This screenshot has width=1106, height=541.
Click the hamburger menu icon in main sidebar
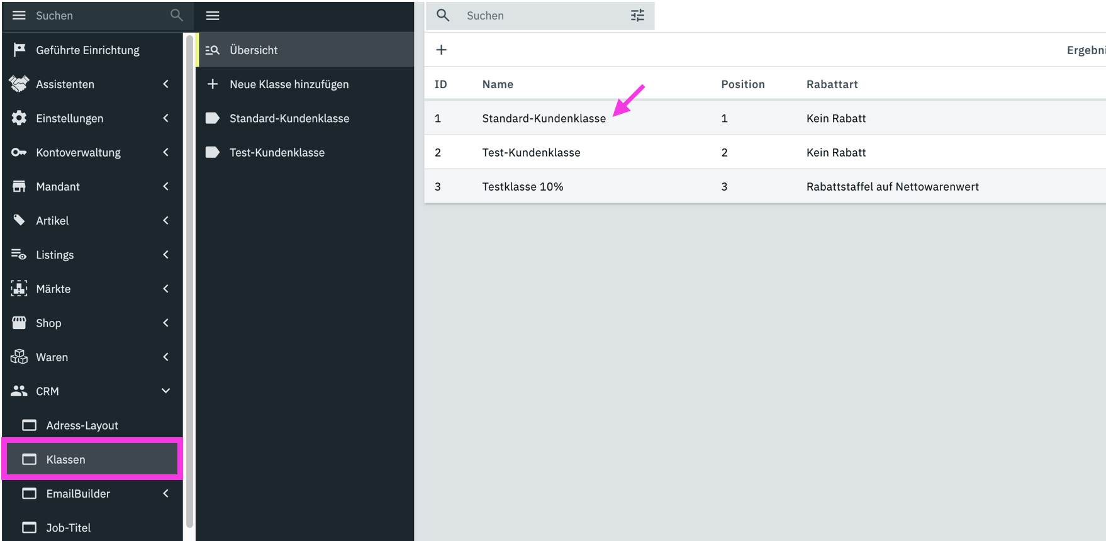pyautogui.click(x=19, y=15)
